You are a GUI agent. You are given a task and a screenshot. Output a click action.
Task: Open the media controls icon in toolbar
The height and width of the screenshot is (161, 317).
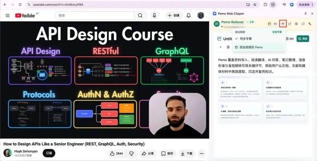point(284,4)
